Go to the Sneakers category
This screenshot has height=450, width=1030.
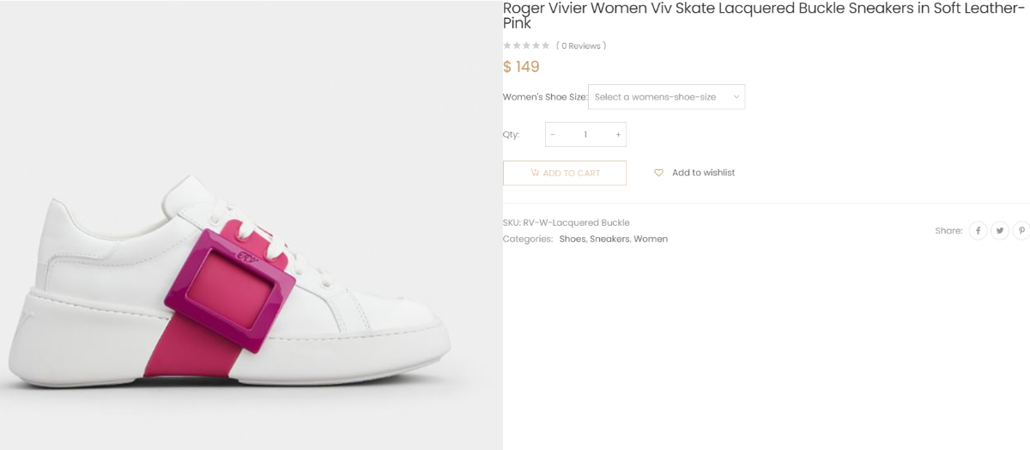tap(609, 239)
